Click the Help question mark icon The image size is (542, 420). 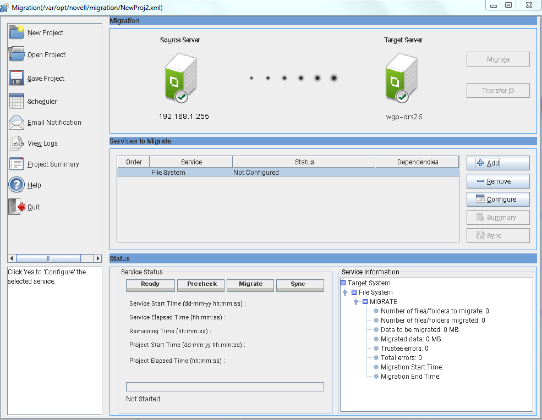(17, 185)
